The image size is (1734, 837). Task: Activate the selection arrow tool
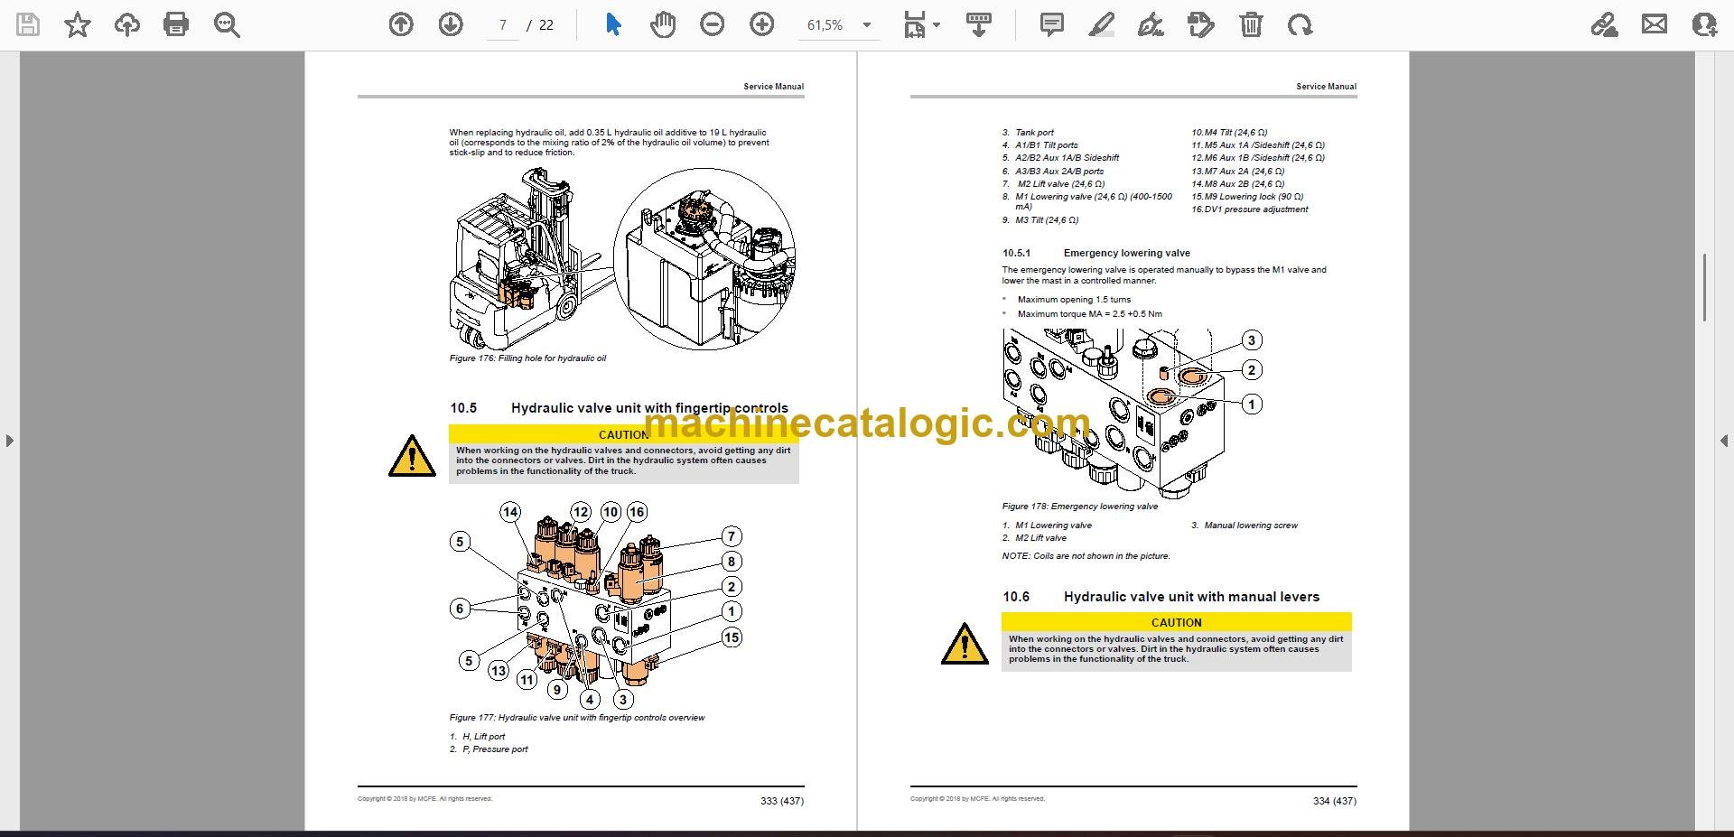pyautogui.click(x=613, y=24)
